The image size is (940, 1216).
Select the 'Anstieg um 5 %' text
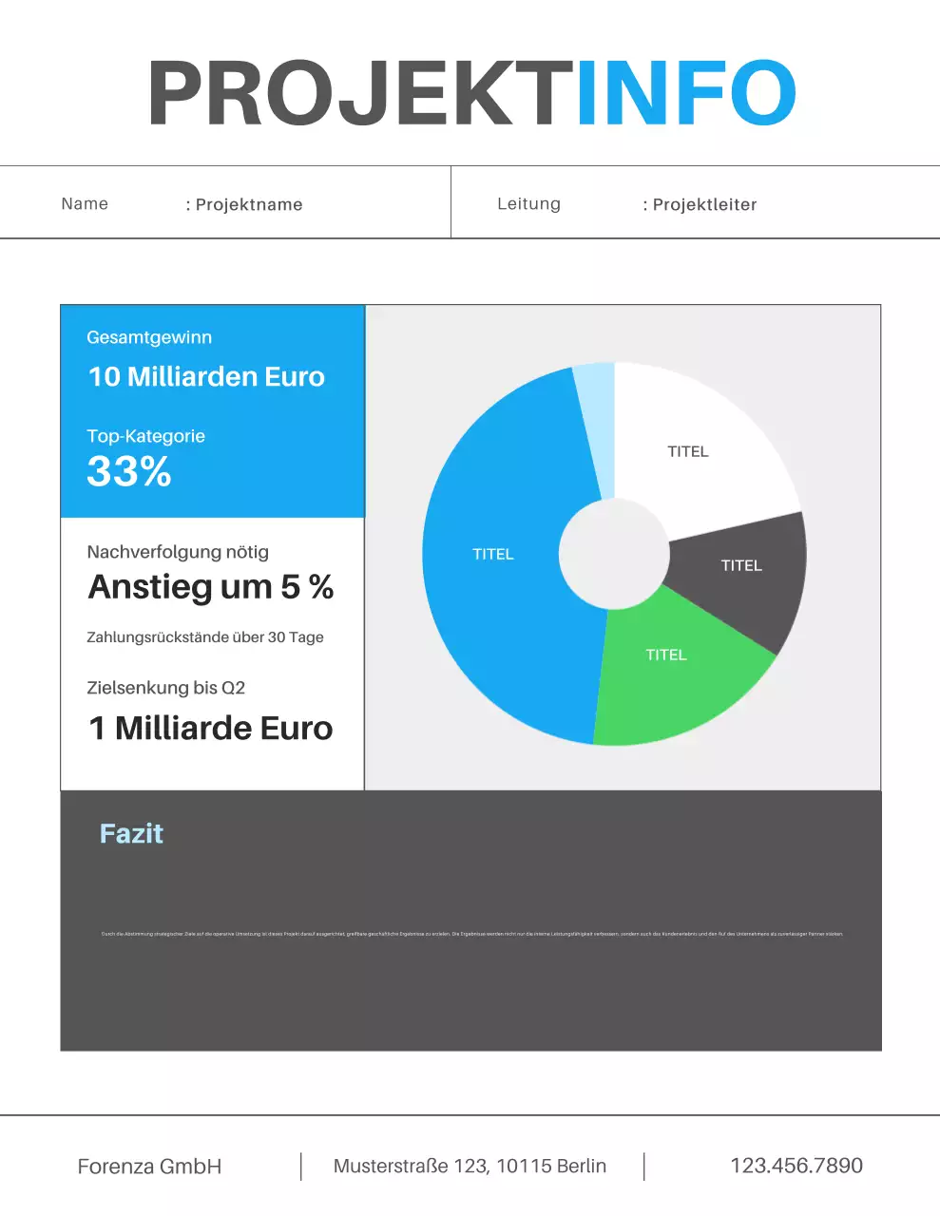coord(211,587)
